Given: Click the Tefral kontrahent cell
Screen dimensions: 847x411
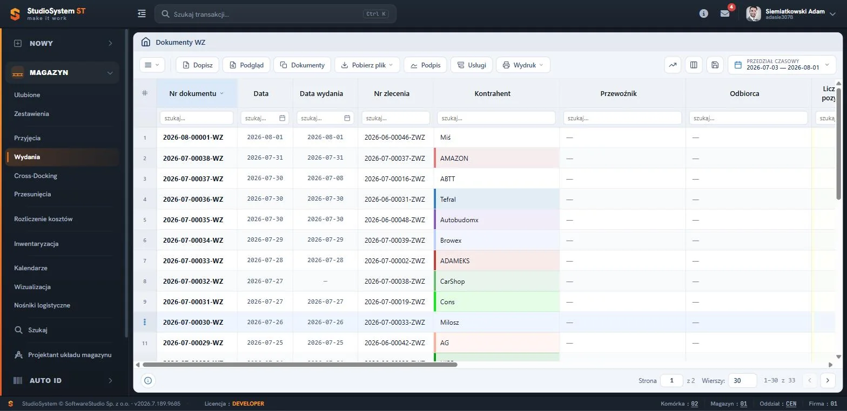Looking at the screenshot, I should point(496,199).
